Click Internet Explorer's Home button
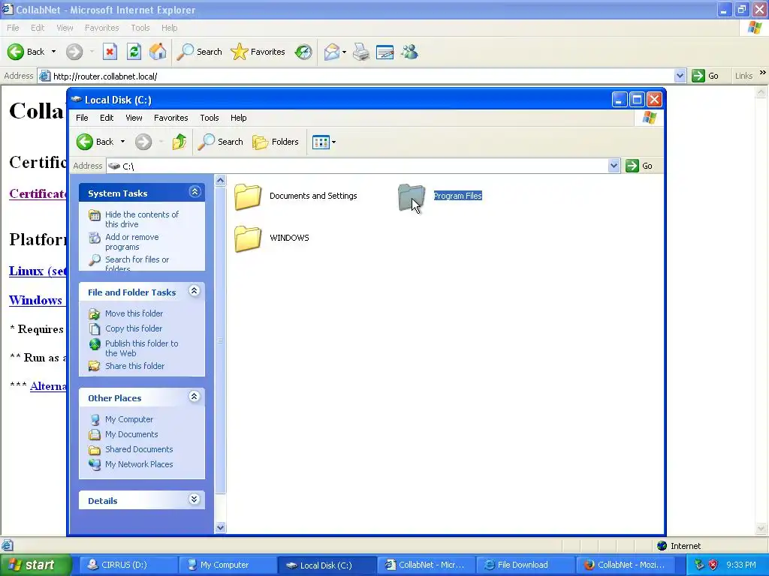This screenshot has width=769, height=576. click(x=158, y=52)
